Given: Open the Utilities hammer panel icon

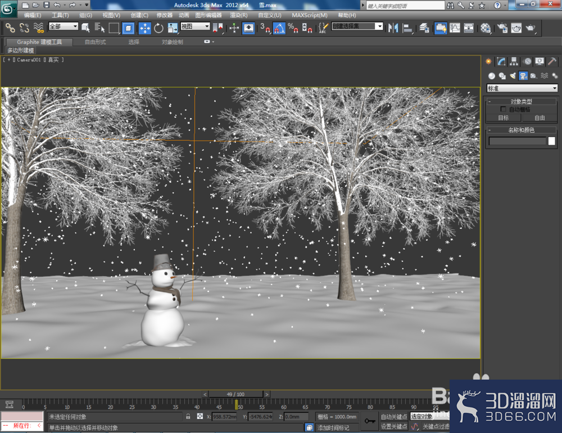Looking at the screenshot, I should click(x=552, y=61).
